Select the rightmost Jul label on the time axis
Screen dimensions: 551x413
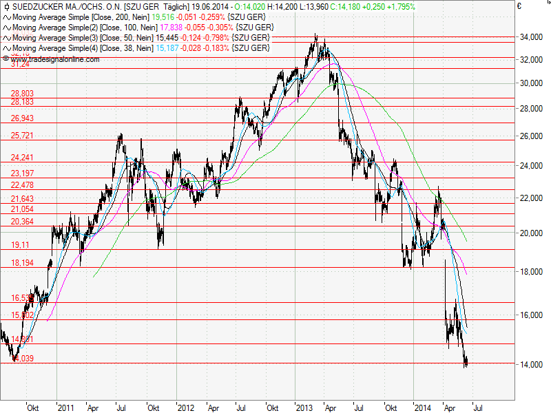point(479,407)
